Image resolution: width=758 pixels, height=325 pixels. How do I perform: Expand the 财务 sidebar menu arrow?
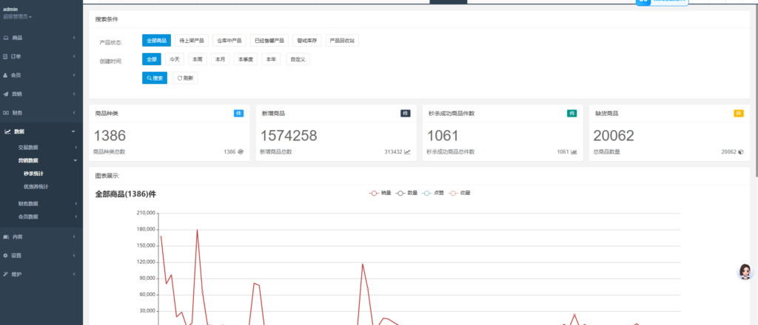74,113
